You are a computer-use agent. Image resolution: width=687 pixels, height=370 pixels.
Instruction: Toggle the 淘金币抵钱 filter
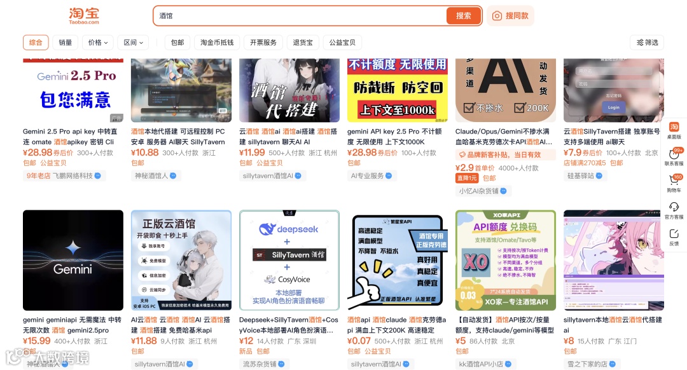[x=217, y=43]
